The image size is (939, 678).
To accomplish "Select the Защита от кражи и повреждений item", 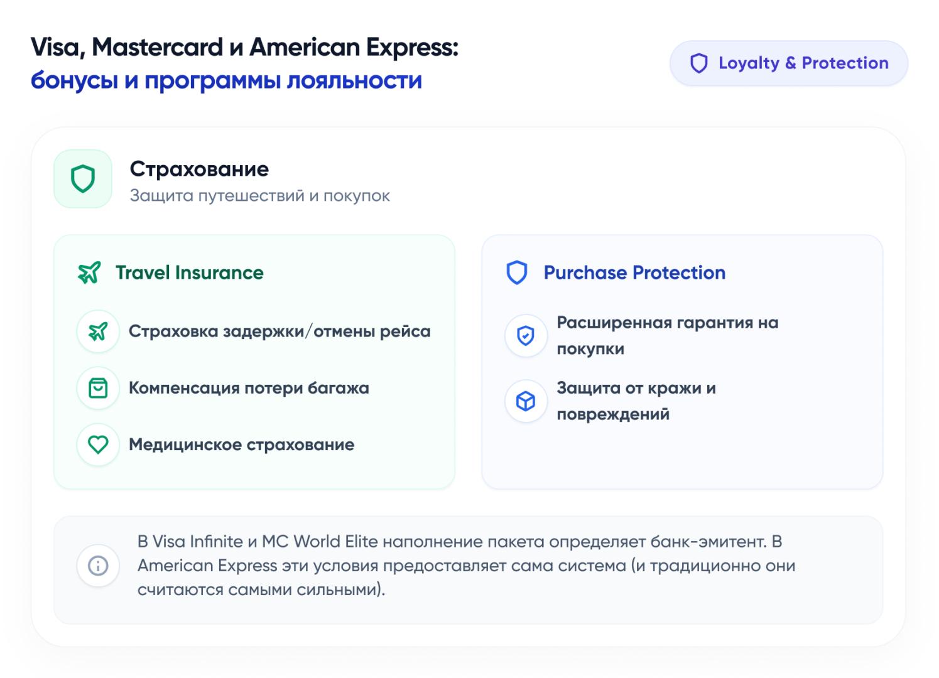I will (636, 401).
